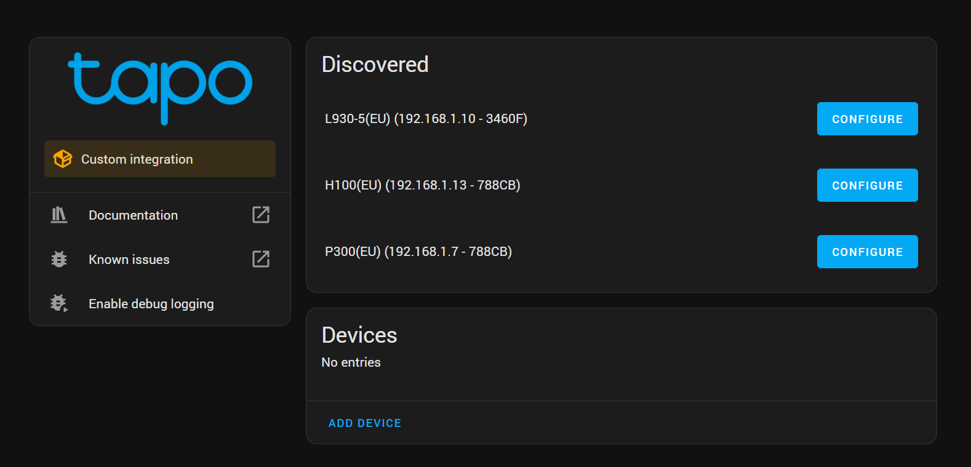Open the Documentation link
Image resolution: width=971 pixels, height=467 pixels.
click(x=160, y=215)
